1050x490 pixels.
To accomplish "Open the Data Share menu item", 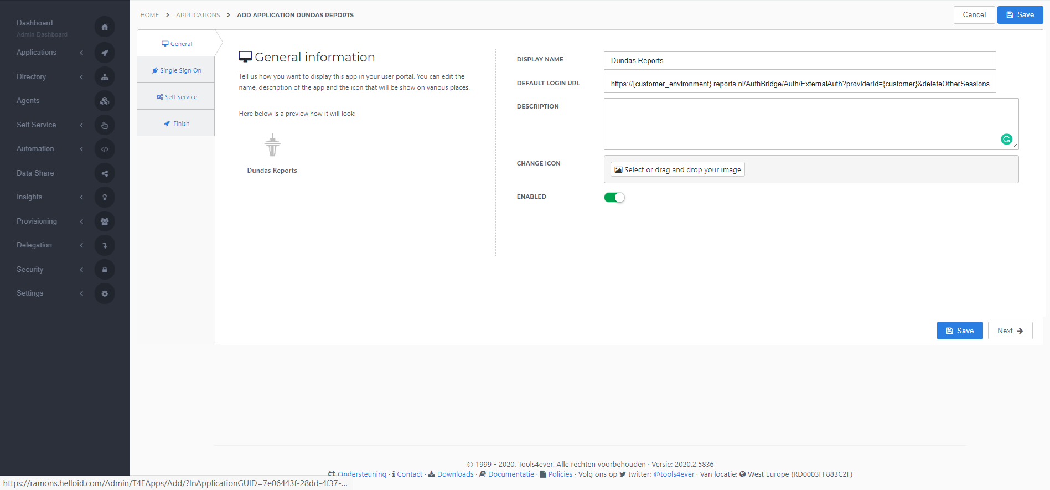I will point(35,173).
